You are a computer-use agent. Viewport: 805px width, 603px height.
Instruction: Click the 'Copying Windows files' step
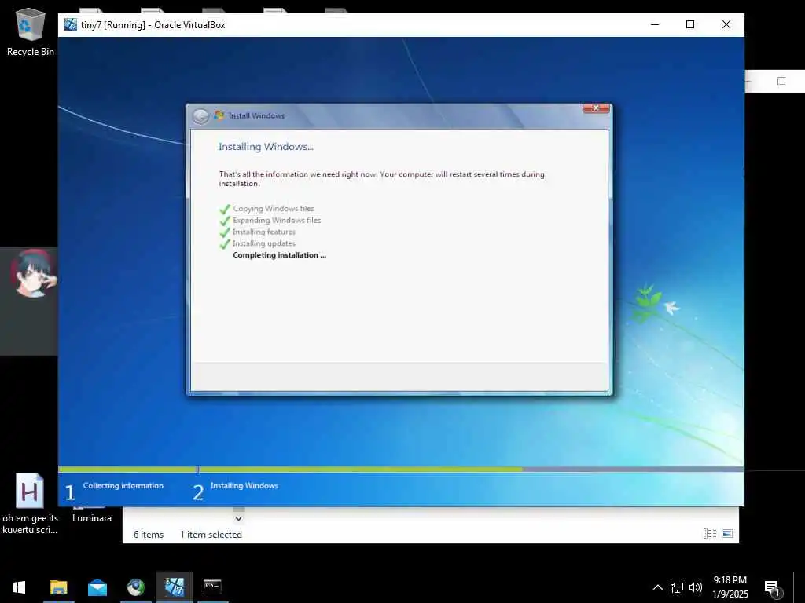tap(273, 208)
